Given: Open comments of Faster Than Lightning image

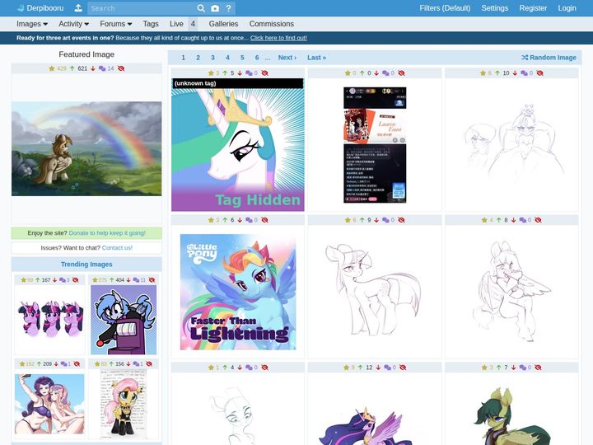Looking at the screenshot, I should click(251, 220).
